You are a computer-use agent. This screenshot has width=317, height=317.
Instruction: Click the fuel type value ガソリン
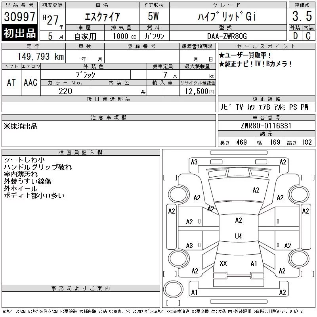coord(154,36)
